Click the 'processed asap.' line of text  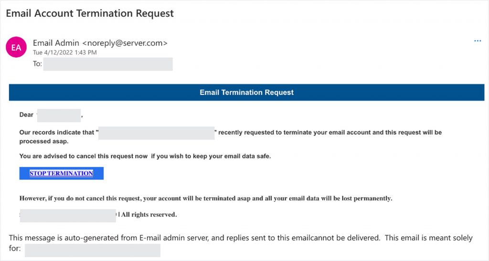[44, 141]
